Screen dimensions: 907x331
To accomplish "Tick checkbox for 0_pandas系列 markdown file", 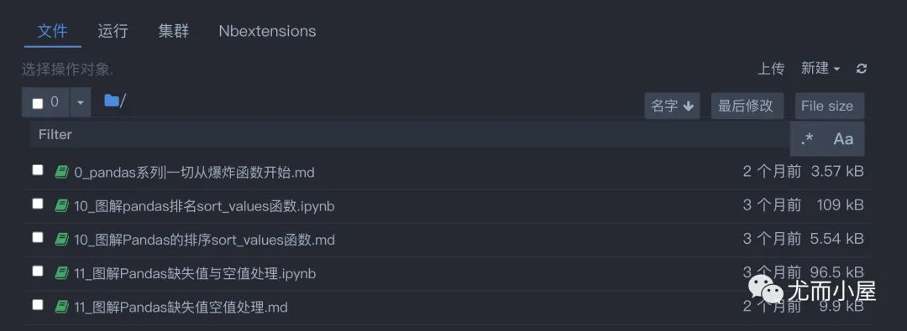I will (38, 170).
